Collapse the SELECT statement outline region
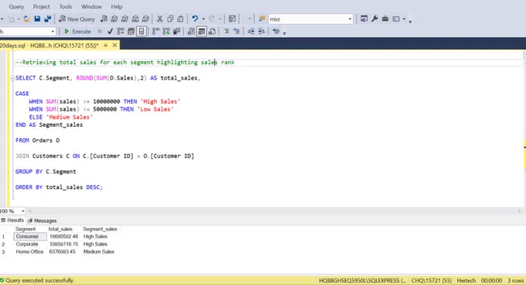 (x=12, y=78)
